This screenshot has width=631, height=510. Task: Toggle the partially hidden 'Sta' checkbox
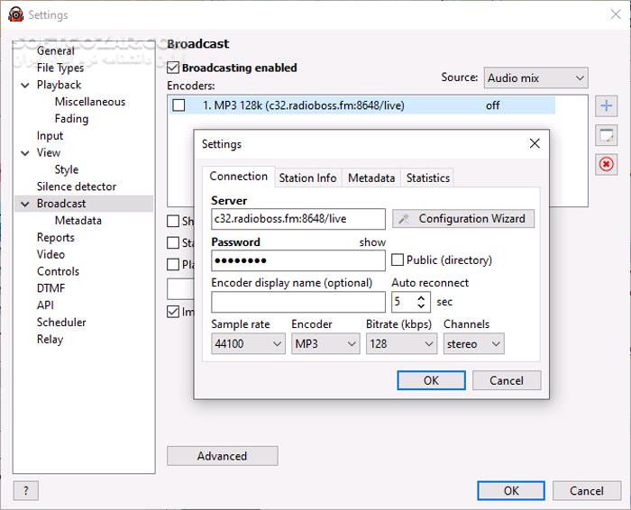click(173, 243)
